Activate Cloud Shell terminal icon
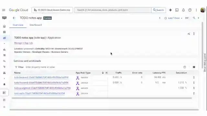This screenshot has width=207, height=116. (x=177, y=10)
